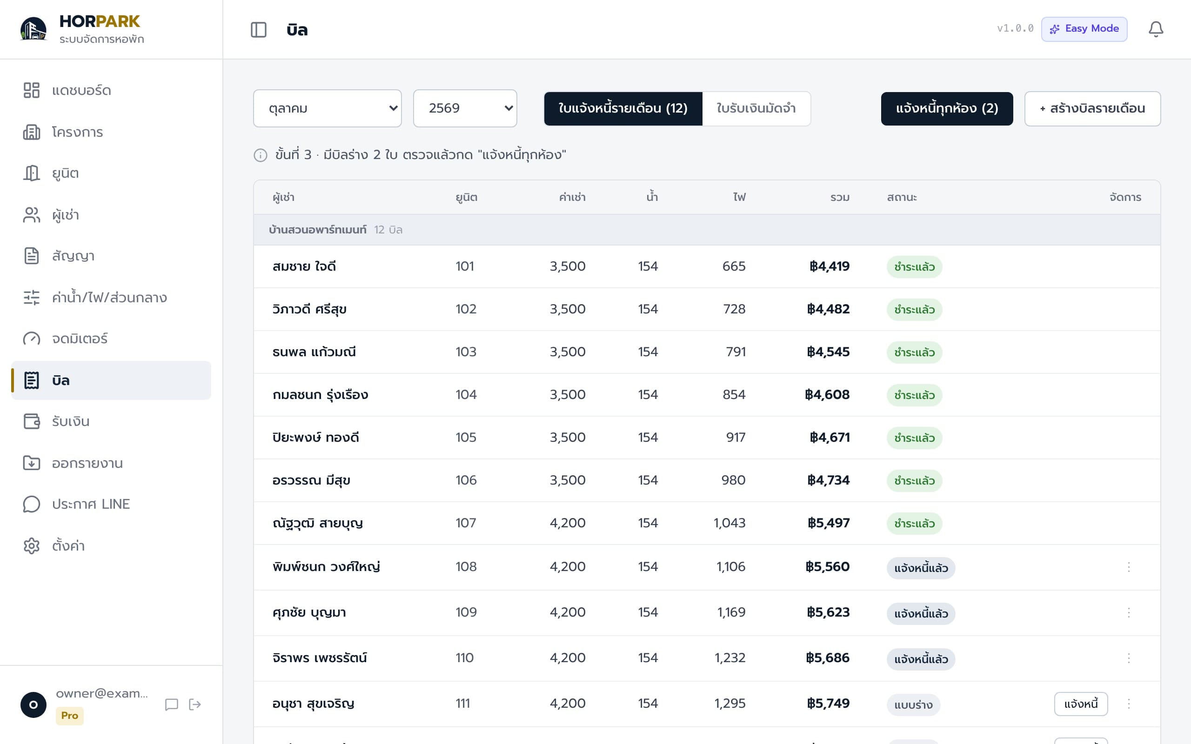The image size is (1191, 744).
Task: Click total ฿4,545 for unit 103
Action: pos(828,352)
